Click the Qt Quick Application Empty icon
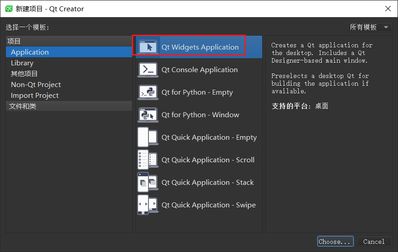This screenshot has height=252, width=398. pos(148,137)
